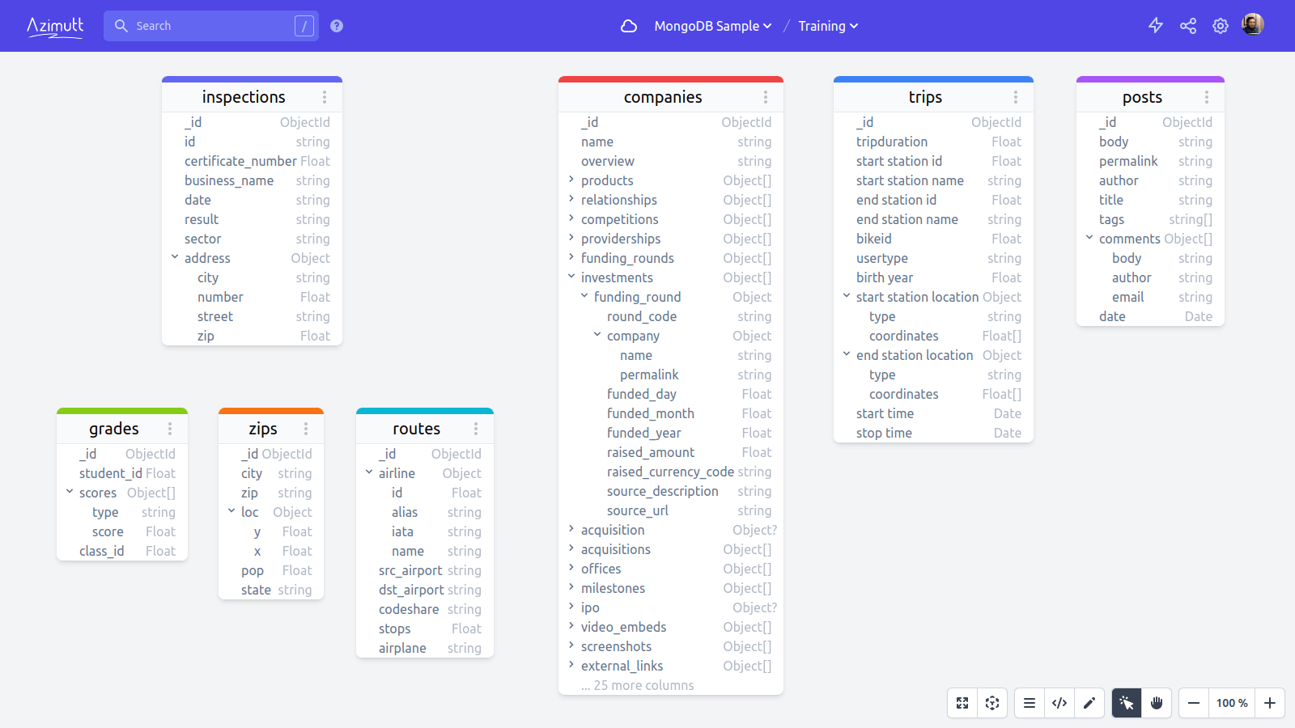
Task: Activate the auto-arrange layout icon
Action: [993, 703]
